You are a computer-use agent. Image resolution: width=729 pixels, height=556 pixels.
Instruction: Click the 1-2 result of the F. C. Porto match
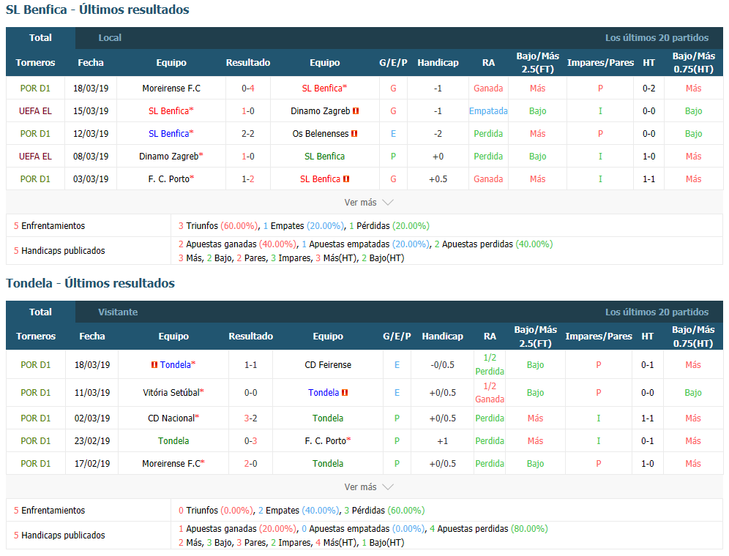point(248,179)
